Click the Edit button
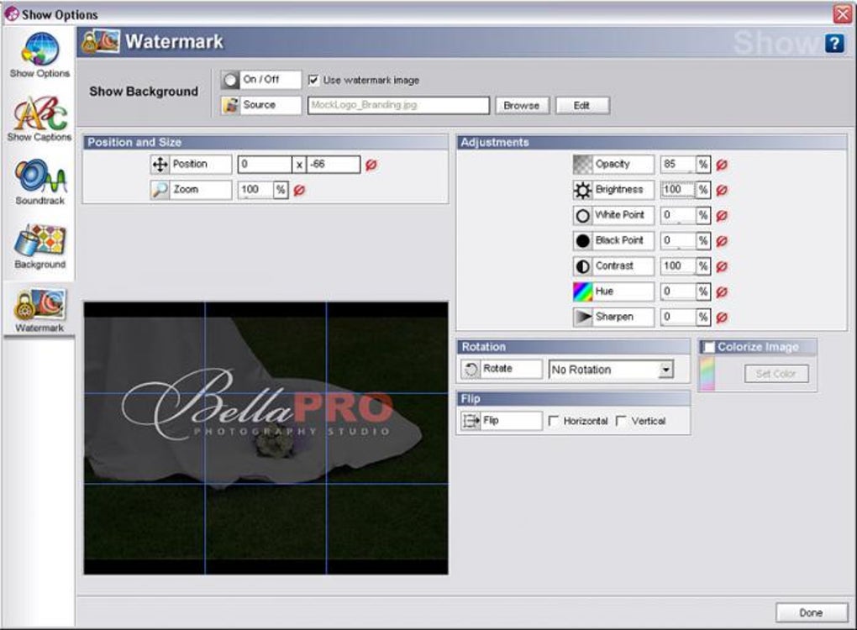Viewport: 857px width, 630px height. 581,106
